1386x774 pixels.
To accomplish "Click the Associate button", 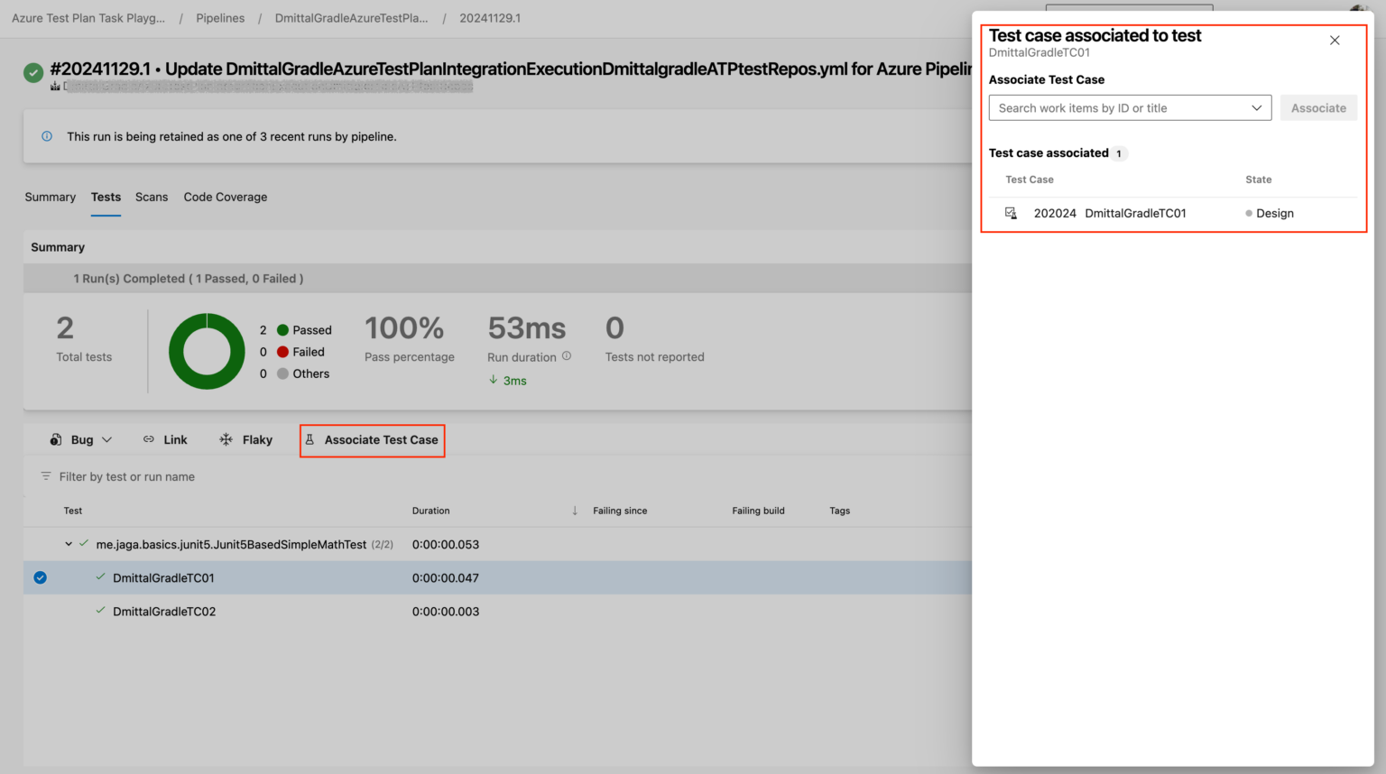I will (1318, 107).
